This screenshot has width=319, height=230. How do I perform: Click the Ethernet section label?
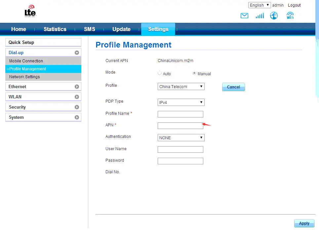17,87
